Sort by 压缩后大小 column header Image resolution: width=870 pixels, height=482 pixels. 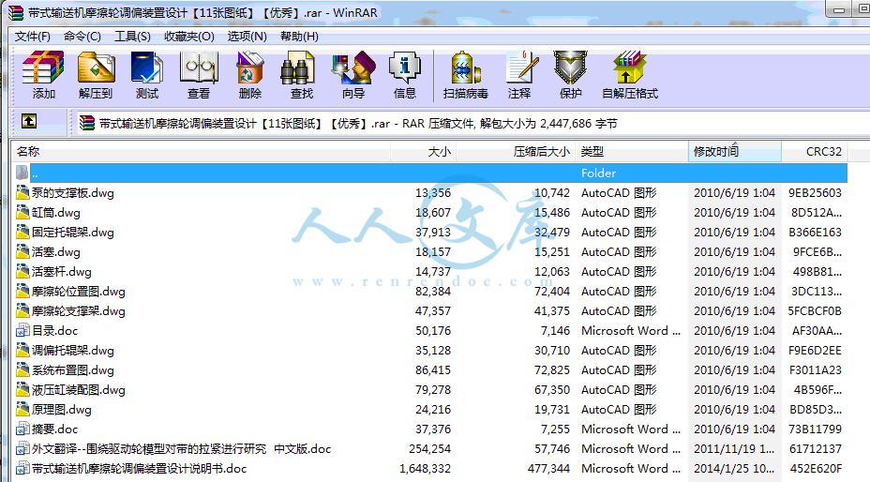(x=516, y=152)
